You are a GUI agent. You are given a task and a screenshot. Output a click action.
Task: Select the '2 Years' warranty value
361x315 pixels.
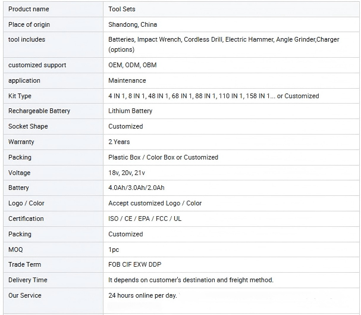coord(119,142)
